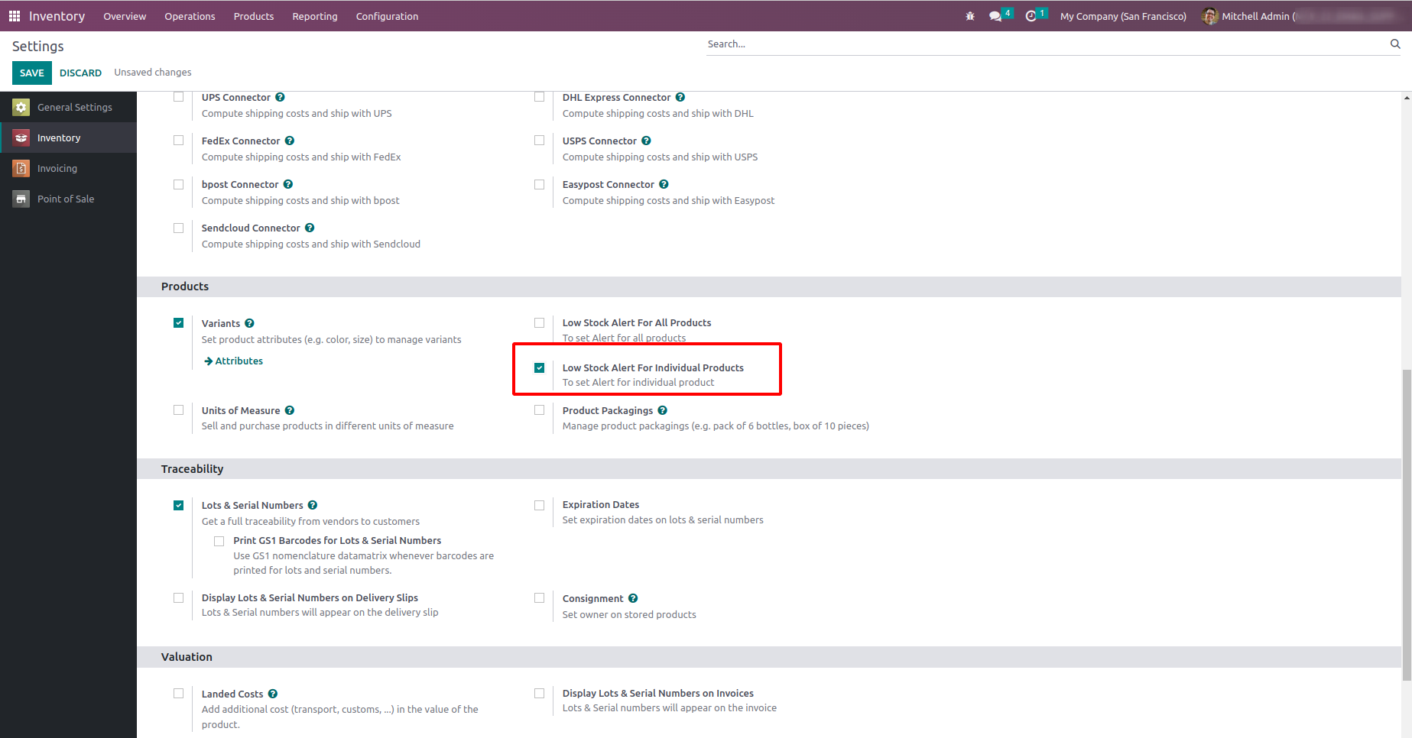Open help icon next to UPS Connector
This screenshot has height=738, width=1412.
pyautogui.click(x=280, y=98)
